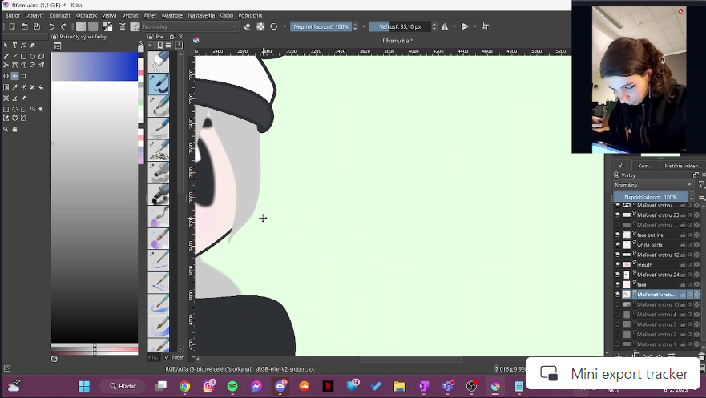Toggle eraser mode in the toolbar
Image resolution: width=706 pixels, height=398 pixels.
click(x=248, y=26)
